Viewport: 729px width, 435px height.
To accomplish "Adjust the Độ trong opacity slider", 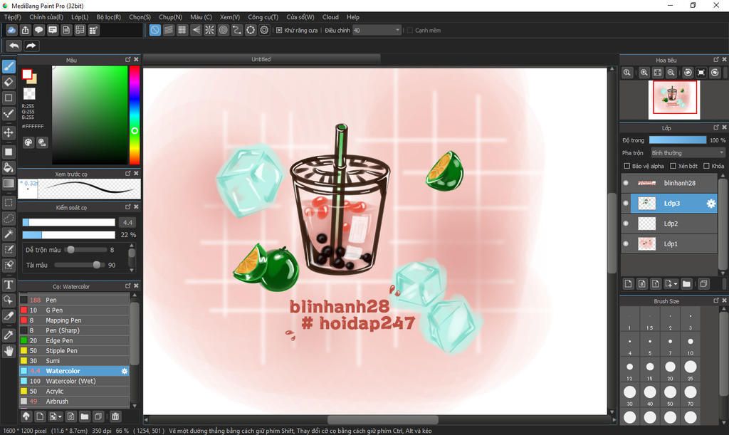I will (678, 140).
